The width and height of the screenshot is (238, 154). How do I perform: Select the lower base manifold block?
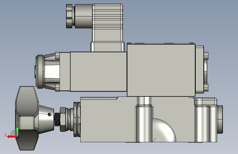(108, 121)
